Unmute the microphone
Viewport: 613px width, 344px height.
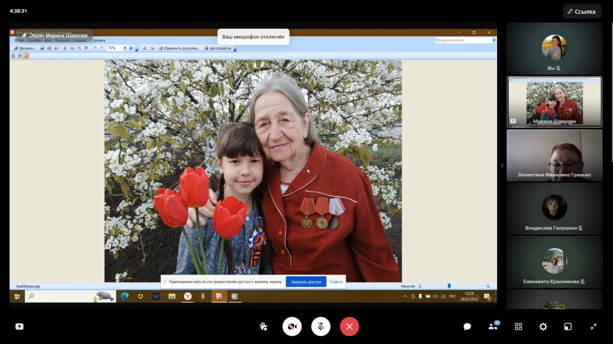pyautogui.click(x=321, y=327)
